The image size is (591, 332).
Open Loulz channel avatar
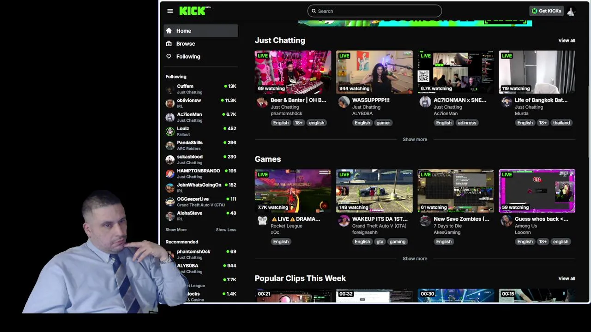(170, 131)
